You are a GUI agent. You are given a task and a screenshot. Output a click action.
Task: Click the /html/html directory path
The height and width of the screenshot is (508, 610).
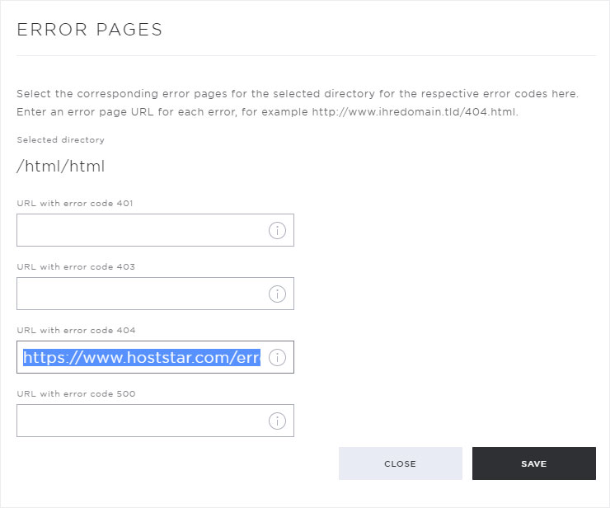[x=61, y=167]
